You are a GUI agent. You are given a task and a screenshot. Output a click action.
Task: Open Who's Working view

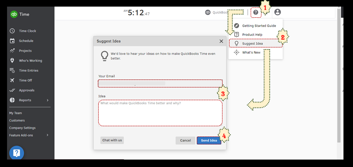click(30, 61)
